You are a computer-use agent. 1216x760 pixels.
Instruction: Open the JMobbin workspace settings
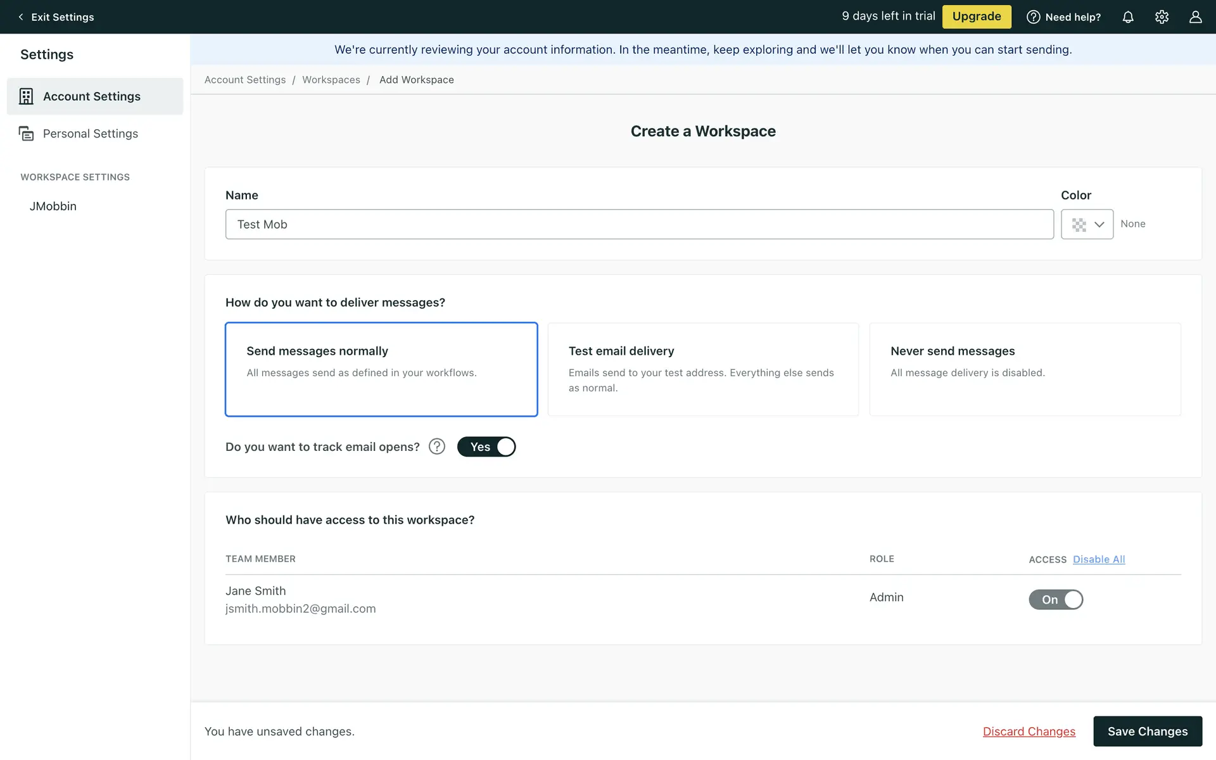53,206
